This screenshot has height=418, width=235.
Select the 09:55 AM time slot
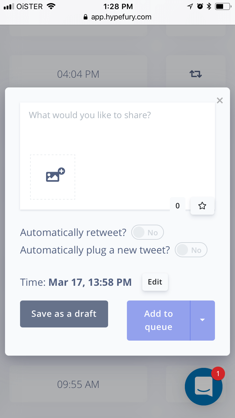coord(78,384)
